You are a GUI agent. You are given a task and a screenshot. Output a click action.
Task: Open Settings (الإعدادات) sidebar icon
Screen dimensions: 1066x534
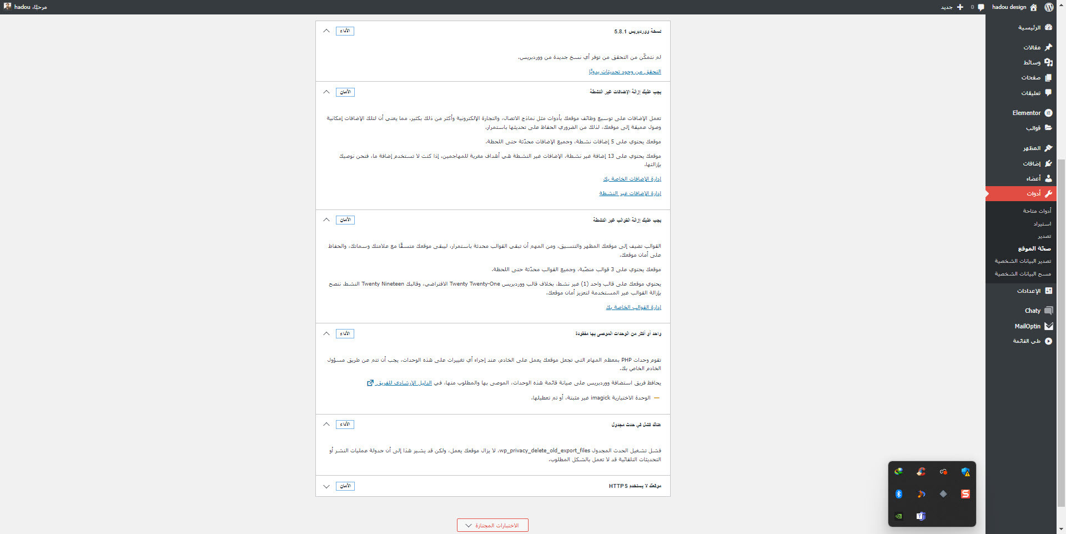click(1048, 291)
